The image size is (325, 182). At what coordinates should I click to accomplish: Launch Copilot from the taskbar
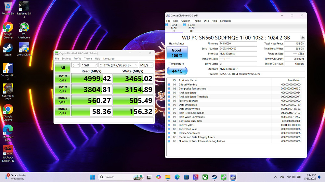click(x=159, y=177)
